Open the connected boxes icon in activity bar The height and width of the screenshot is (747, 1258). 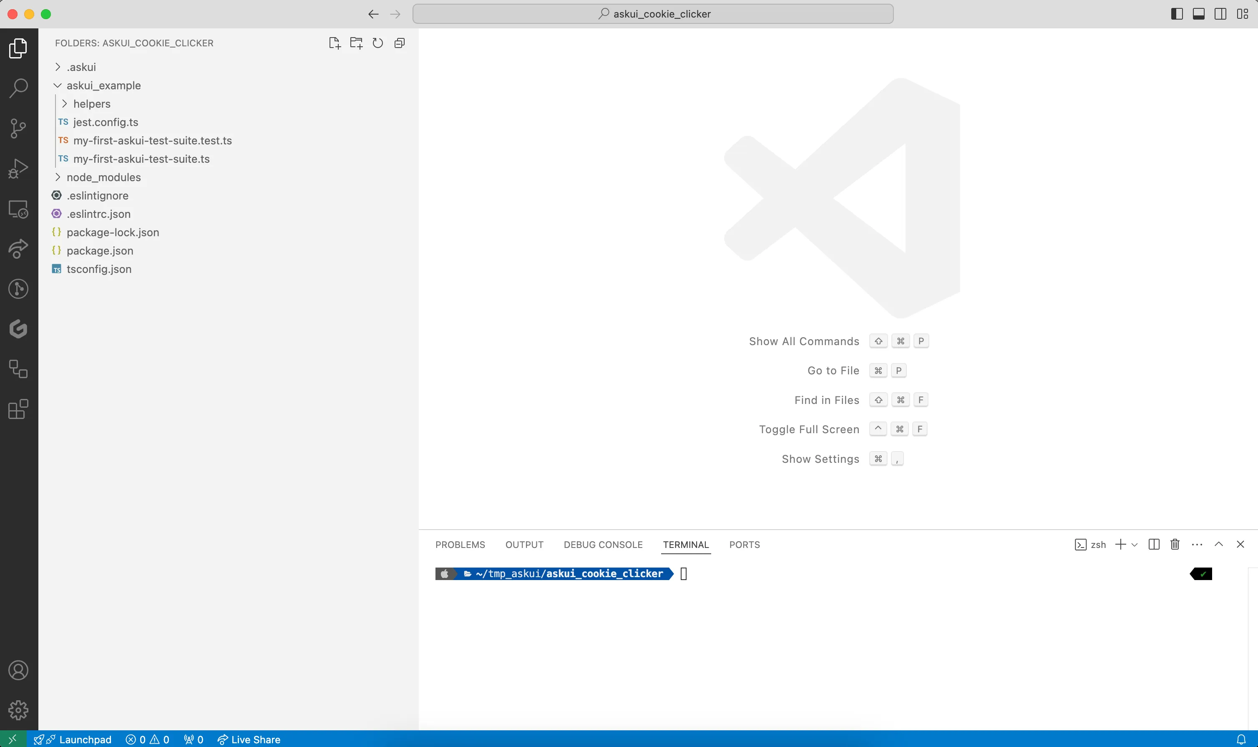tap(19, 369)
